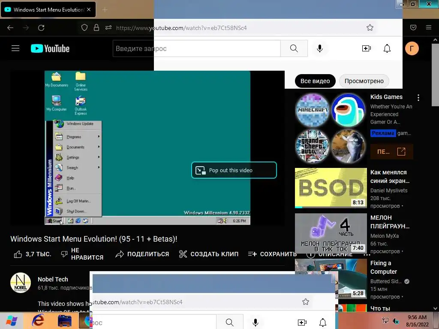Open the МЕЛОН ПЛЕЙГРАУН video thumbnail
439x329 pixels.
point(331,233)
